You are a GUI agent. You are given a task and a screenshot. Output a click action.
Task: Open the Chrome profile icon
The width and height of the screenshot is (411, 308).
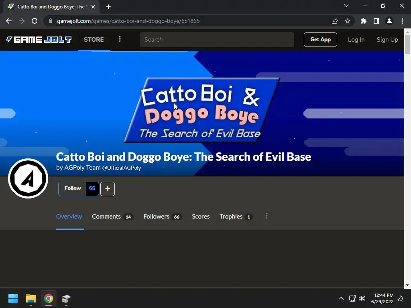tap(389, 21)
